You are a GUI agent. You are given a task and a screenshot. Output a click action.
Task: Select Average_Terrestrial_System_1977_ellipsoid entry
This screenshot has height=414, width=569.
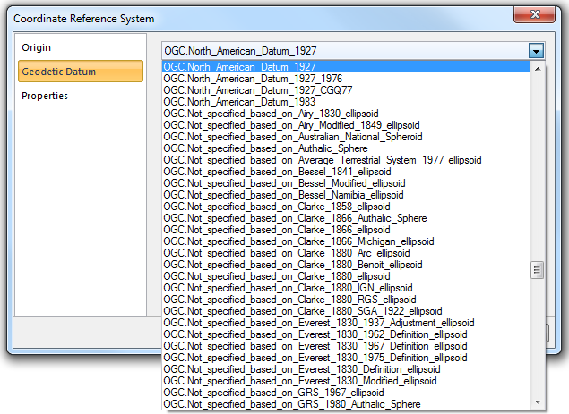346,160
